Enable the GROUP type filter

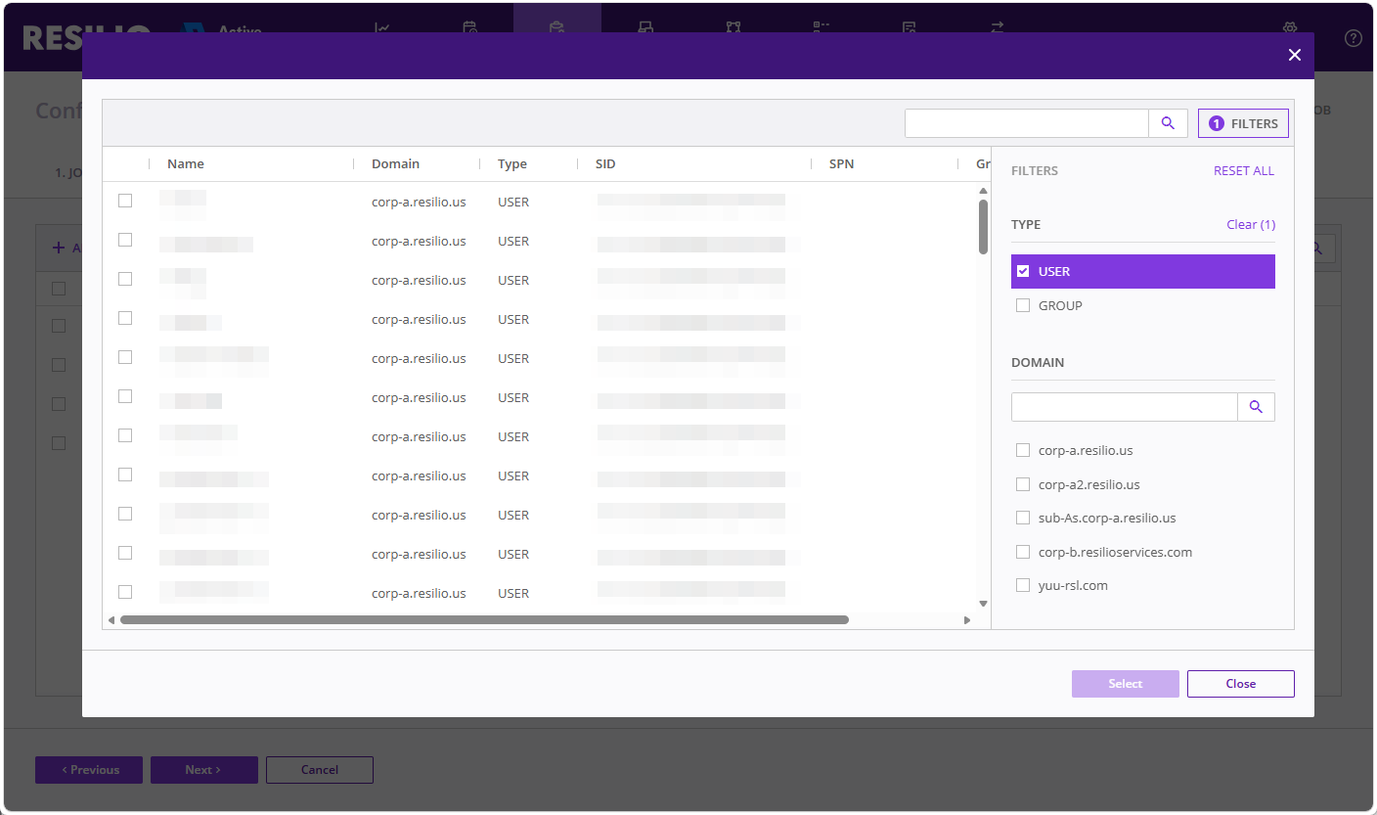tap(1023, 305)
